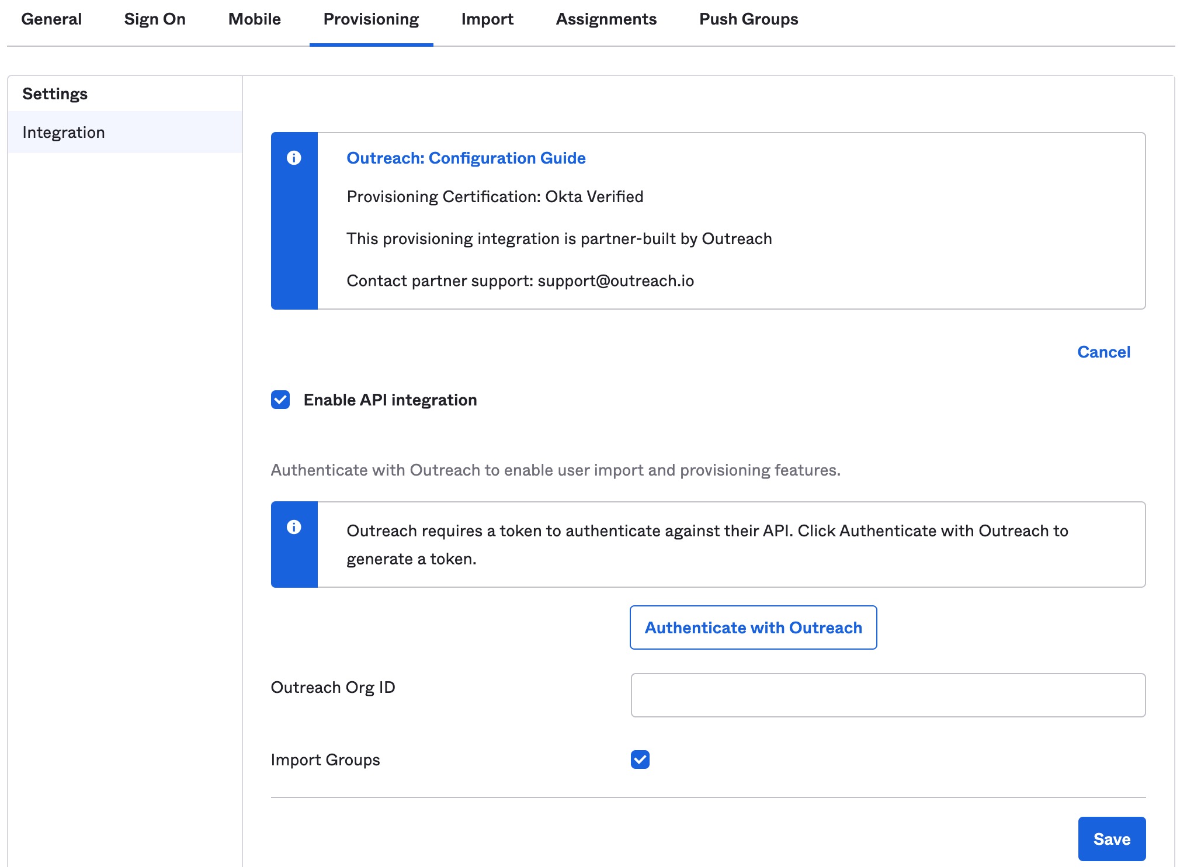The image size is (1187, 867).
Task: Click info icon in token requirement banner
Action: point(294,527)
